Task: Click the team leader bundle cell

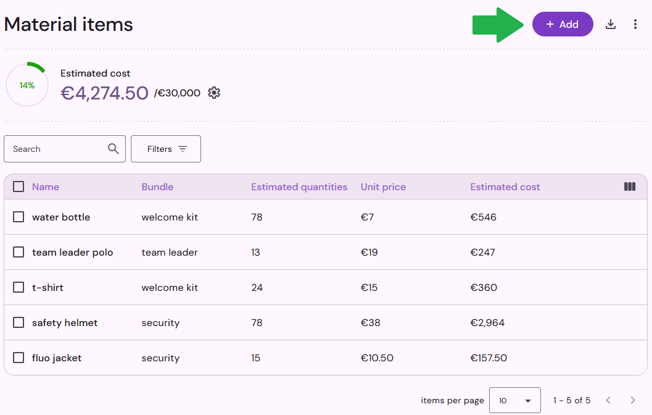Action: pyautogui.click(x=170, y=252)
